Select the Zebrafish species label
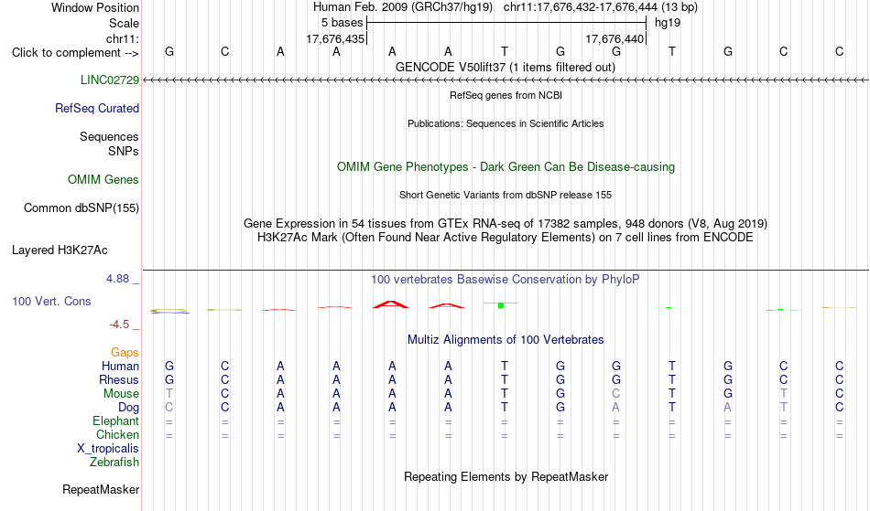This screenshot has width=870, height=511. 114,463
